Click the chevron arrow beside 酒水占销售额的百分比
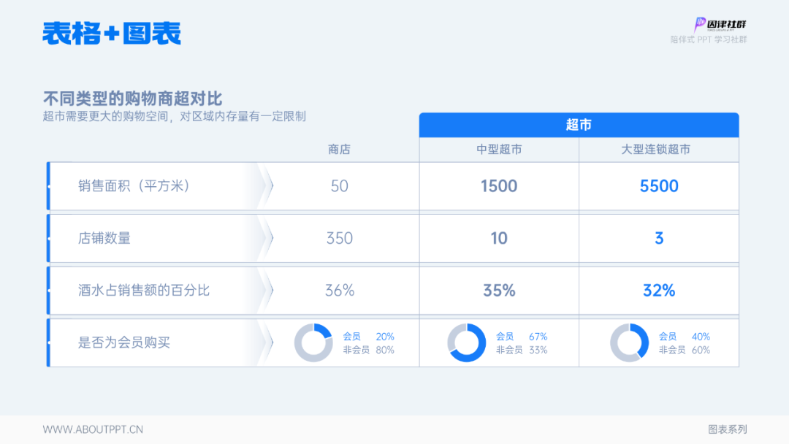This screenshot has height=444, width=789. point(265,291)
